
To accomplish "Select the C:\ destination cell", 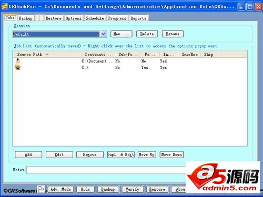I will pyautogui.click(x=85, y=67).
